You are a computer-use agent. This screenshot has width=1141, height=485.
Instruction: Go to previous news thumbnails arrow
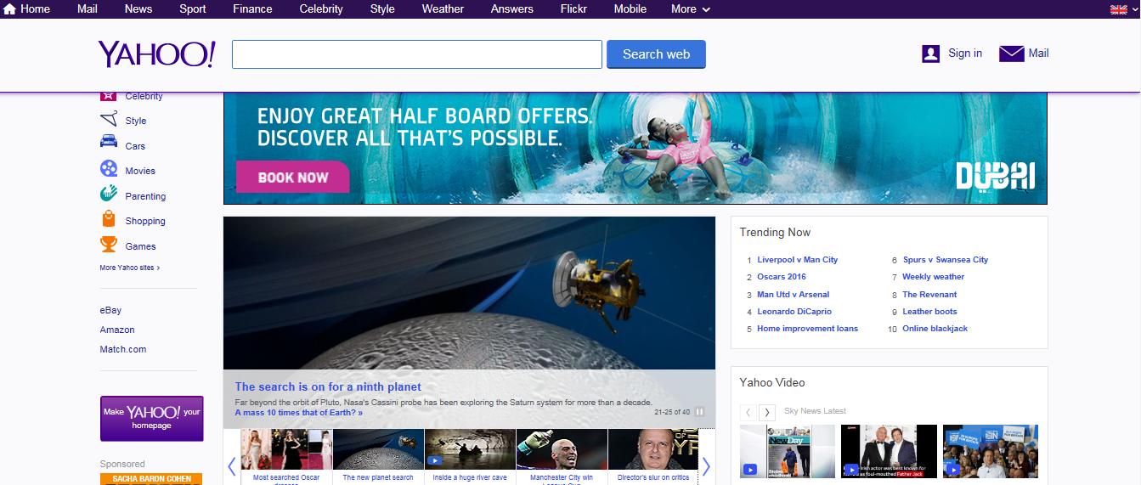point(232,466)
